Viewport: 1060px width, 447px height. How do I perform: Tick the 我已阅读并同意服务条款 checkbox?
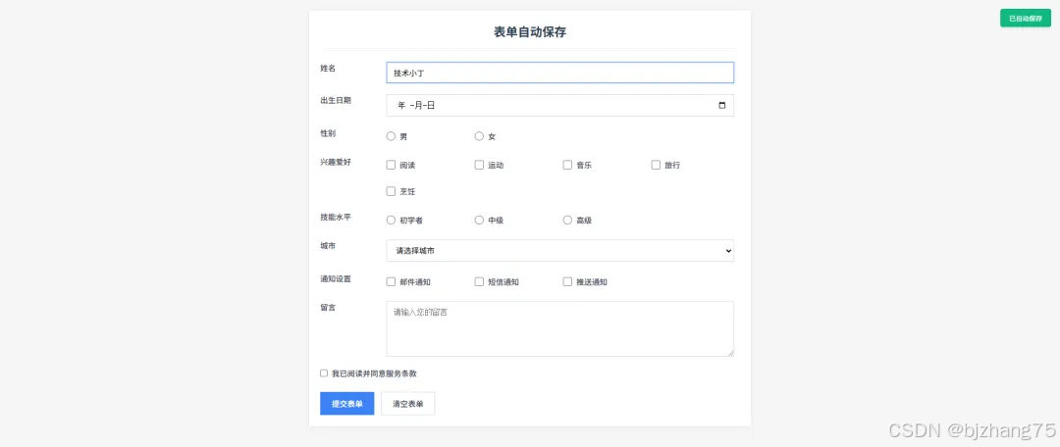coord(324,373)
